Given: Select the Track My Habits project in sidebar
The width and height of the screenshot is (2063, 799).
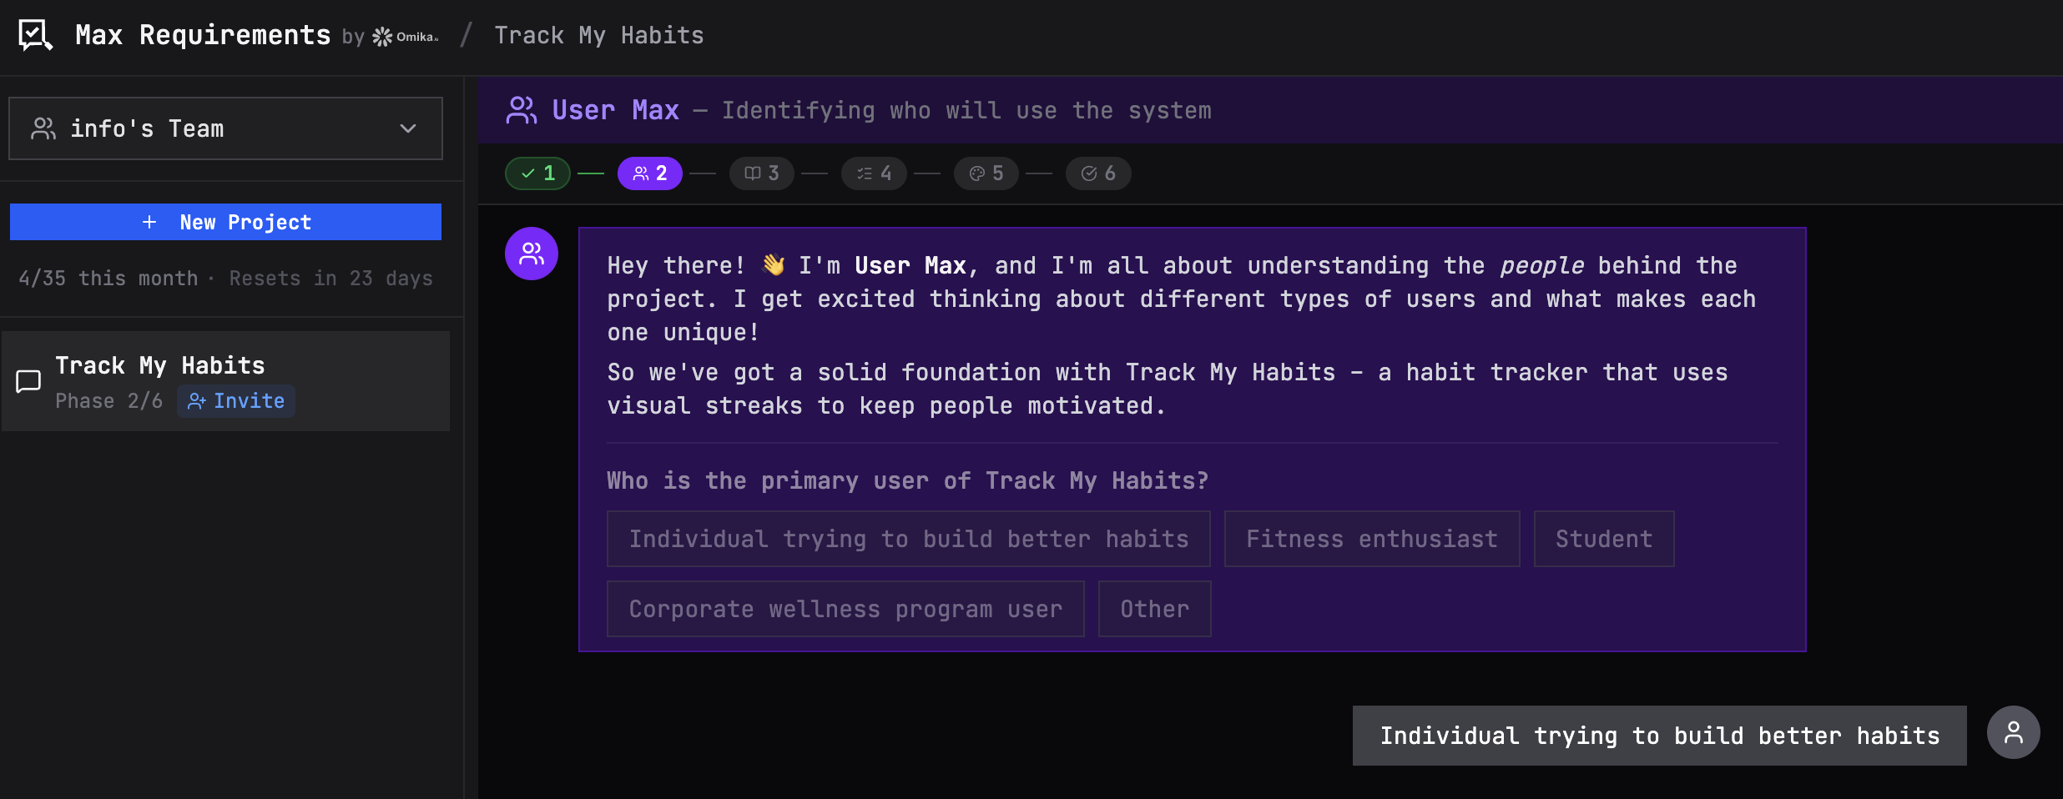Looking at the screenshot, I should coord(160,364).
